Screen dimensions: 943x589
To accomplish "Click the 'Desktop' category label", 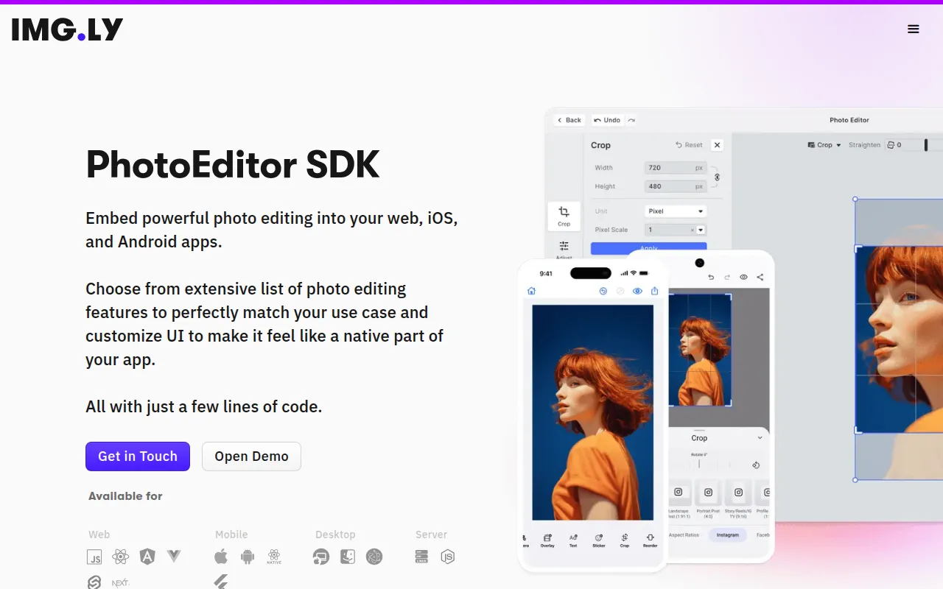I will tap(335, 535).
